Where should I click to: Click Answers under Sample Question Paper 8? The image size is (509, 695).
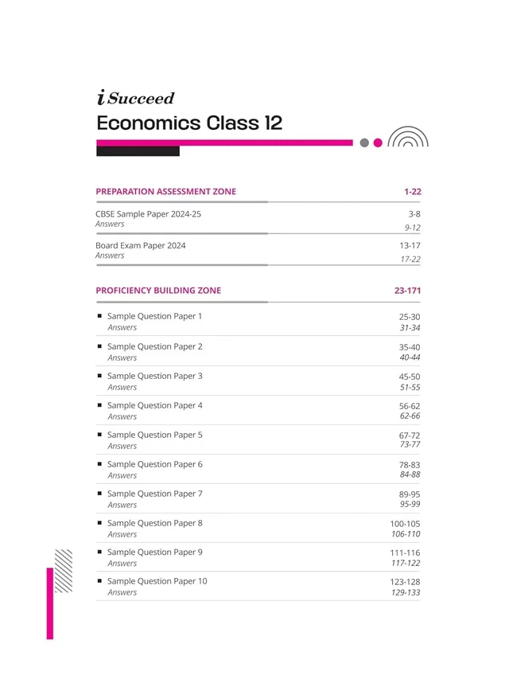tap(122, 534)
